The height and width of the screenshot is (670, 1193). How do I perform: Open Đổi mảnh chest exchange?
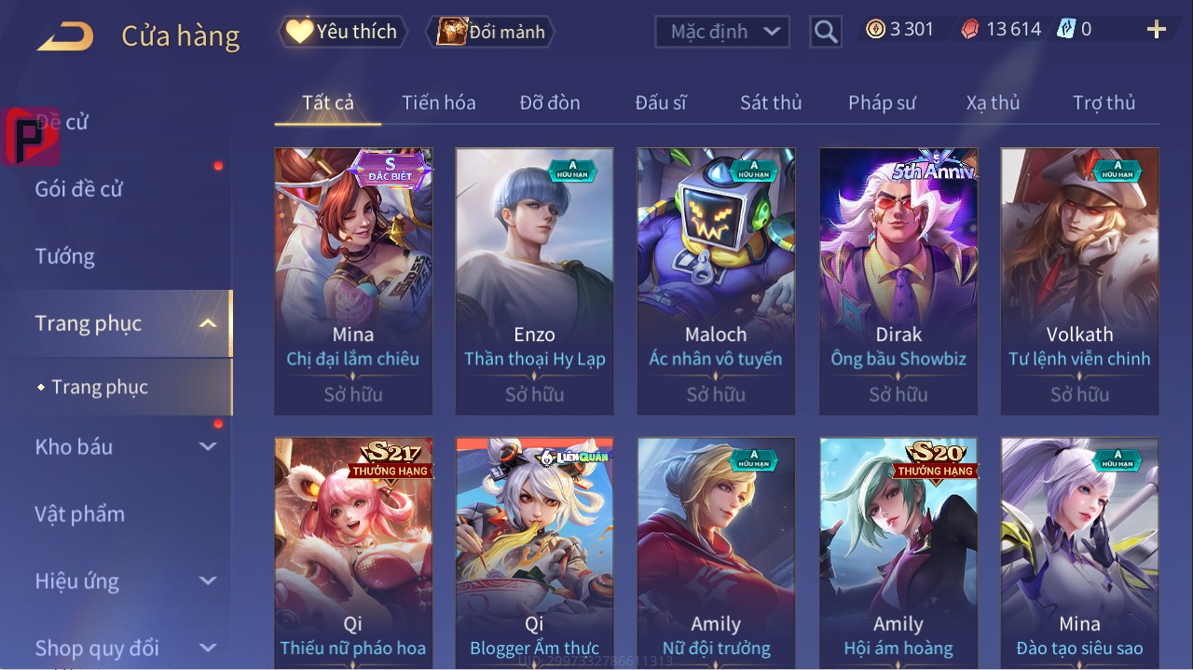[x=491, y=32]
